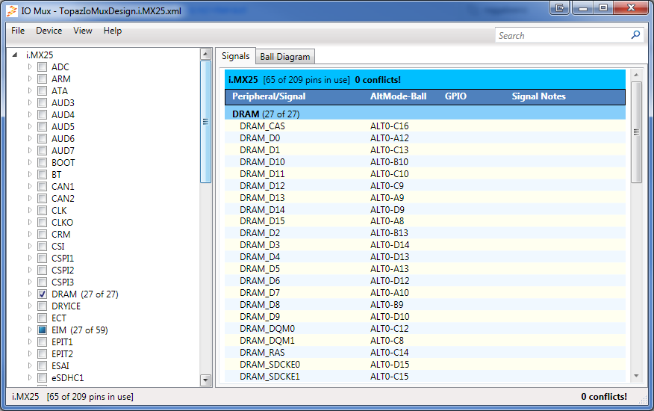Click the AltMode-Ball column header

click(399, 96)
